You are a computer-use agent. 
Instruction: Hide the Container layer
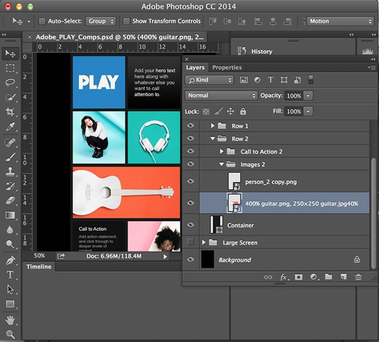(191, 224)
